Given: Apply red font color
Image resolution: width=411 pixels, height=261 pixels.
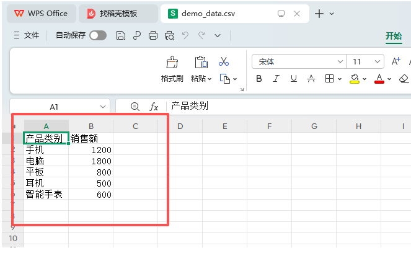Looking at the screenshot, I should (379, 79).
